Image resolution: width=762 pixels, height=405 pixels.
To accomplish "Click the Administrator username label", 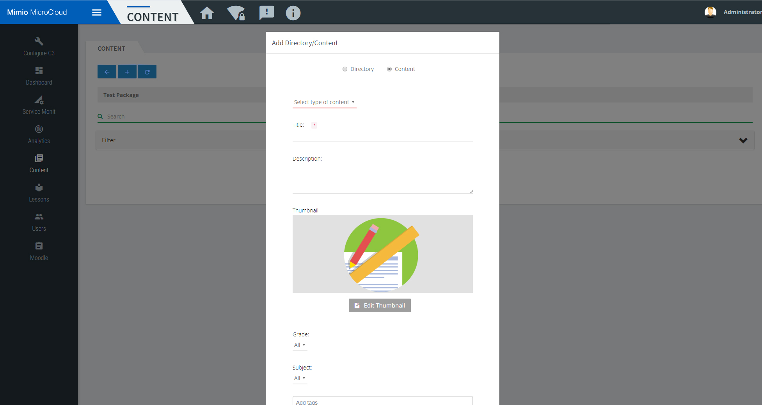I will tap(742, 12).
